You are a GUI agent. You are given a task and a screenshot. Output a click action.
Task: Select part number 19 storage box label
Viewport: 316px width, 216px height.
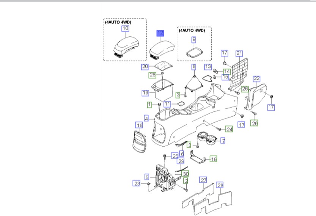(x=145, y=93)
